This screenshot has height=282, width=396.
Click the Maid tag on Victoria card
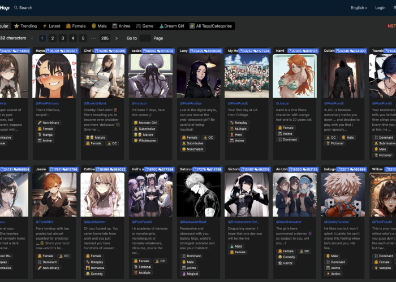click(236, 246)
